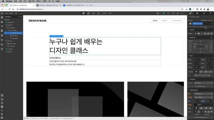Open the selector class dropdown arrow
The height and width of the screenshot is (120, 214).
(x=211, y=24)
